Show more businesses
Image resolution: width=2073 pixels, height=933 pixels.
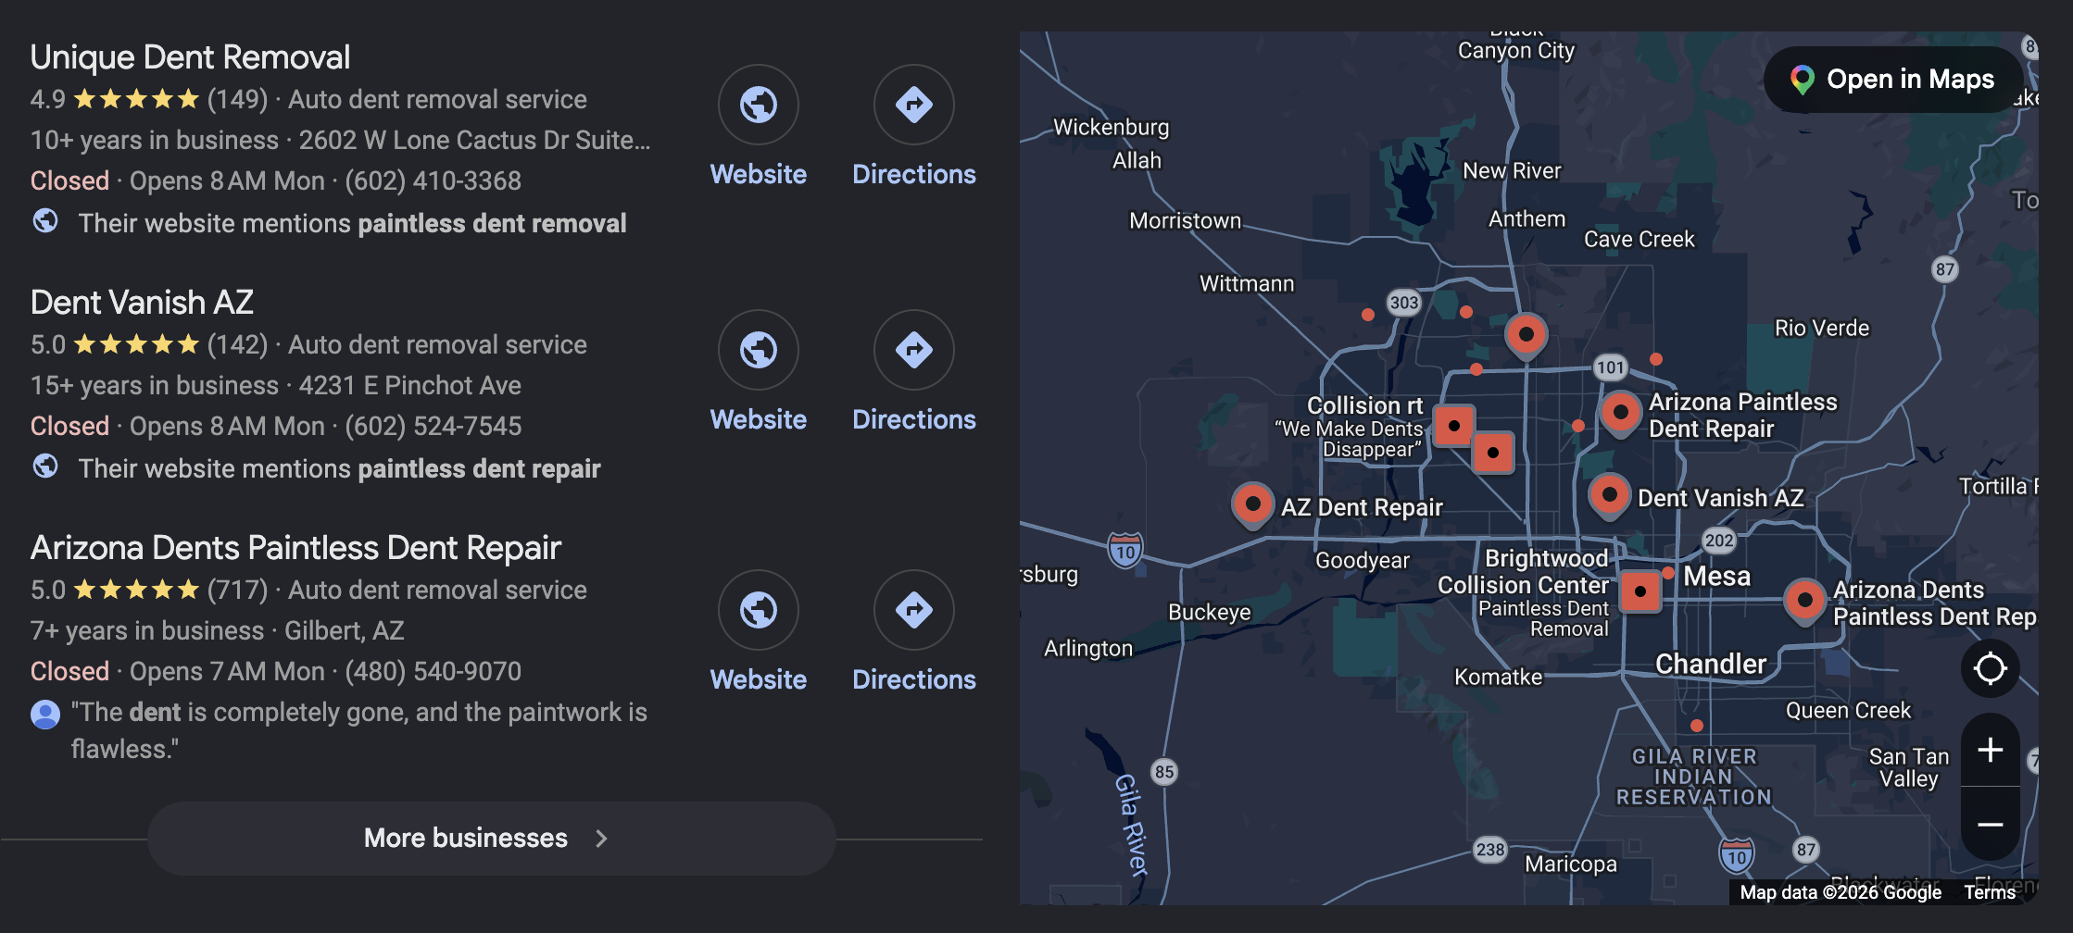(x=491, y=839)
